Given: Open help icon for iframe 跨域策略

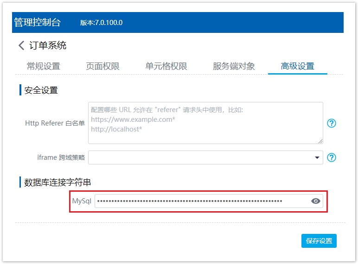Looking at the screenshot, I should [x=331, y=157].
